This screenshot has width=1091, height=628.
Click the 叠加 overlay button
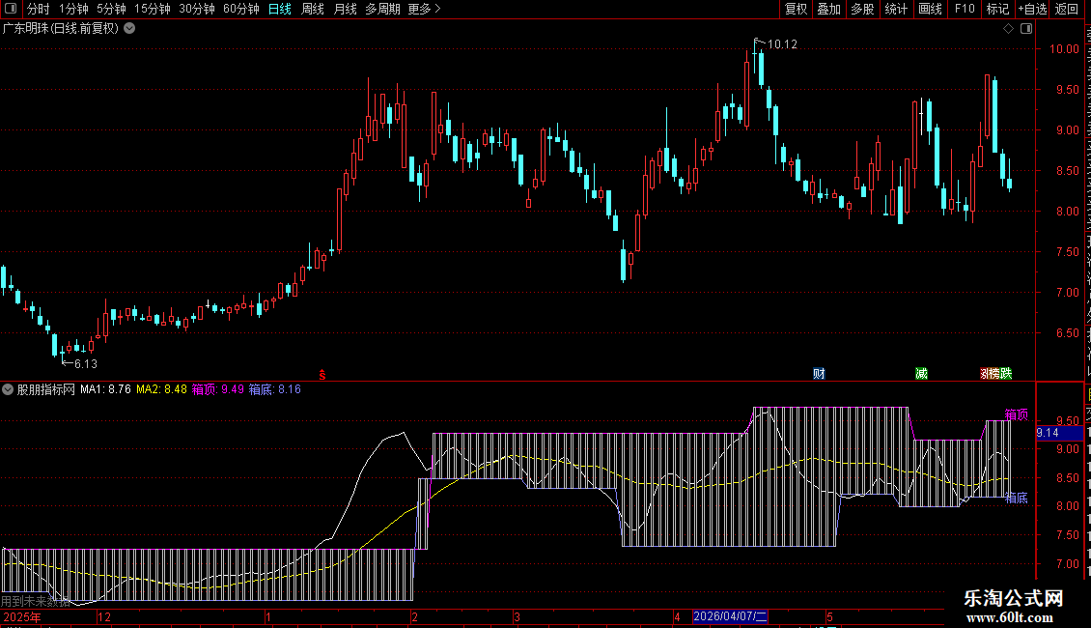pos(828,9)
